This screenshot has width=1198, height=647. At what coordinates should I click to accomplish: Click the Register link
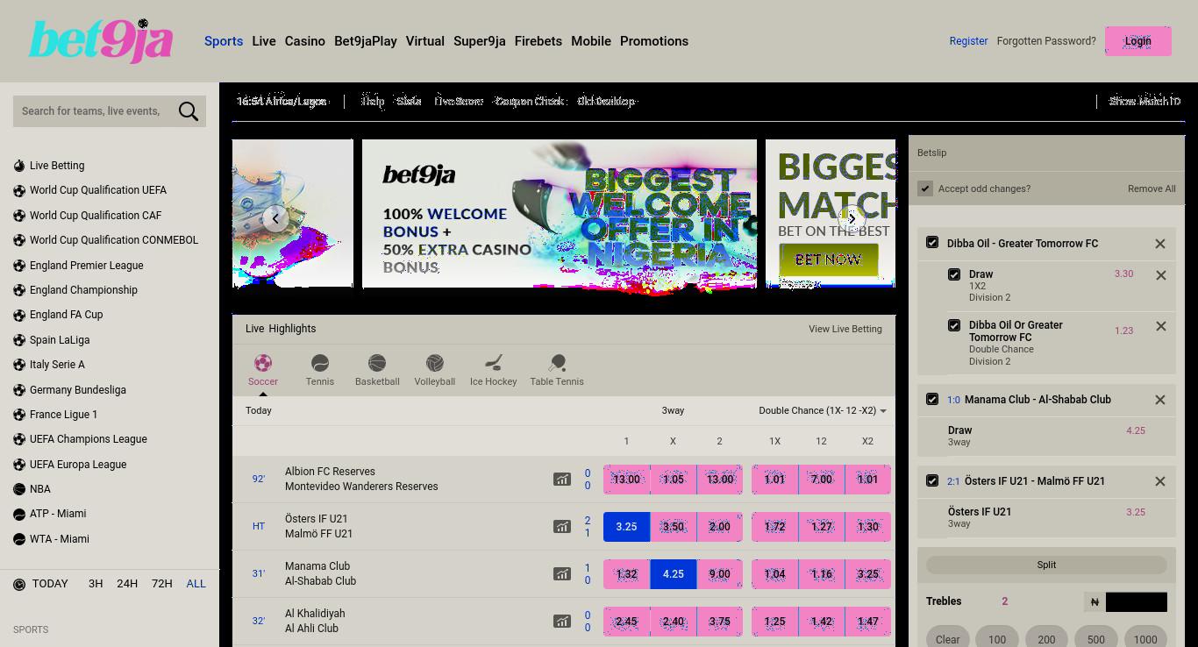[x=968, y=41]
